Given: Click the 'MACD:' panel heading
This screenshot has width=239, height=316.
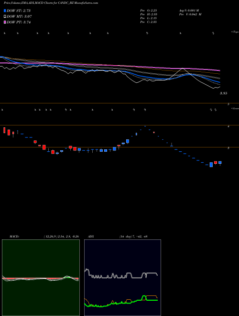Looking at the screenshot, I should click(x=14, y=237).
